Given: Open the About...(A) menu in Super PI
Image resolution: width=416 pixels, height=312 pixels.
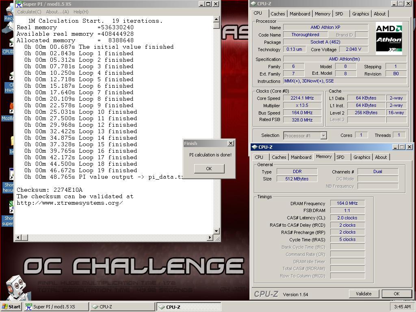Looking at the screenshot, I should [x=57, y=12].
